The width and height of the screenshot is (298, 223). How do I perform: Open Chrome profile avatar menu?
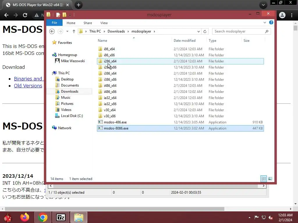282,15
